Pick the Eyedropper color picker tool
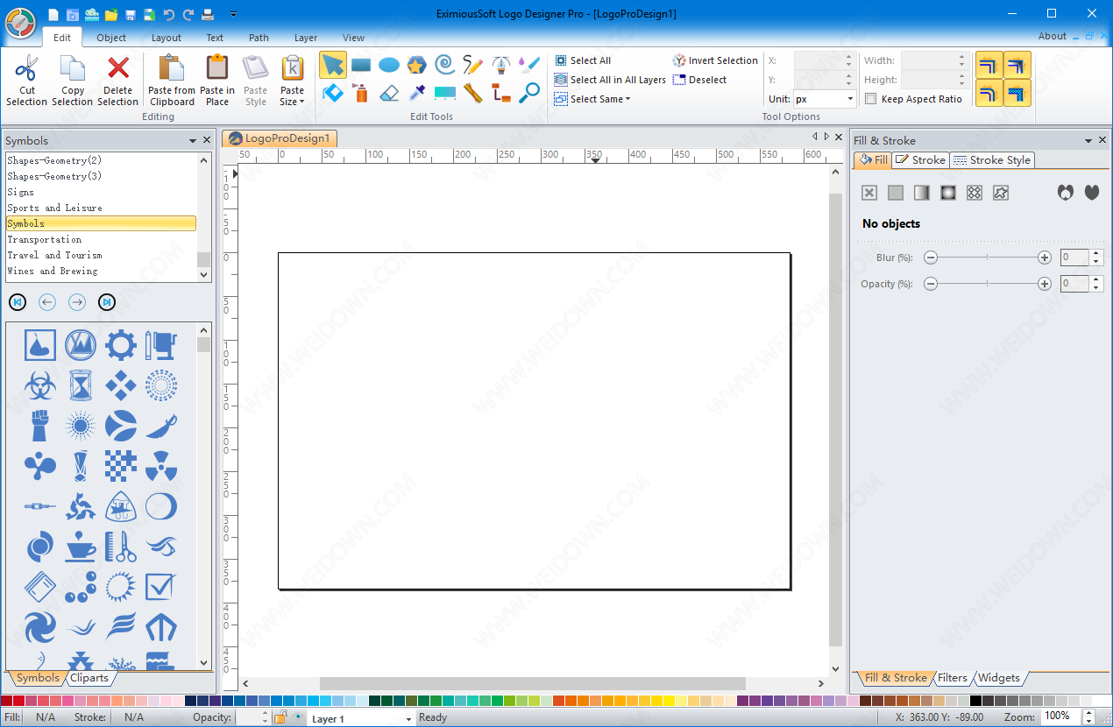Viewport: 1113px width, 727px height. coord(417,92)
